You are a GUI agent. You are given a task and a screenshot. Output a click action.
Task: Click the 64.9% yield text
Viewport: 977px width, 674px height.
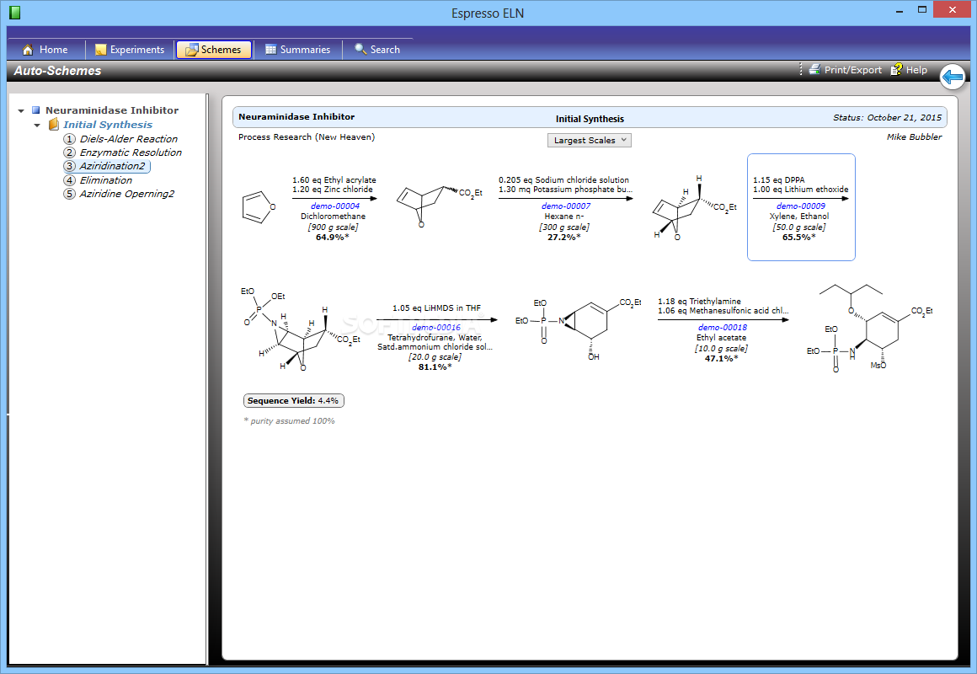click(x=332, y=238)
